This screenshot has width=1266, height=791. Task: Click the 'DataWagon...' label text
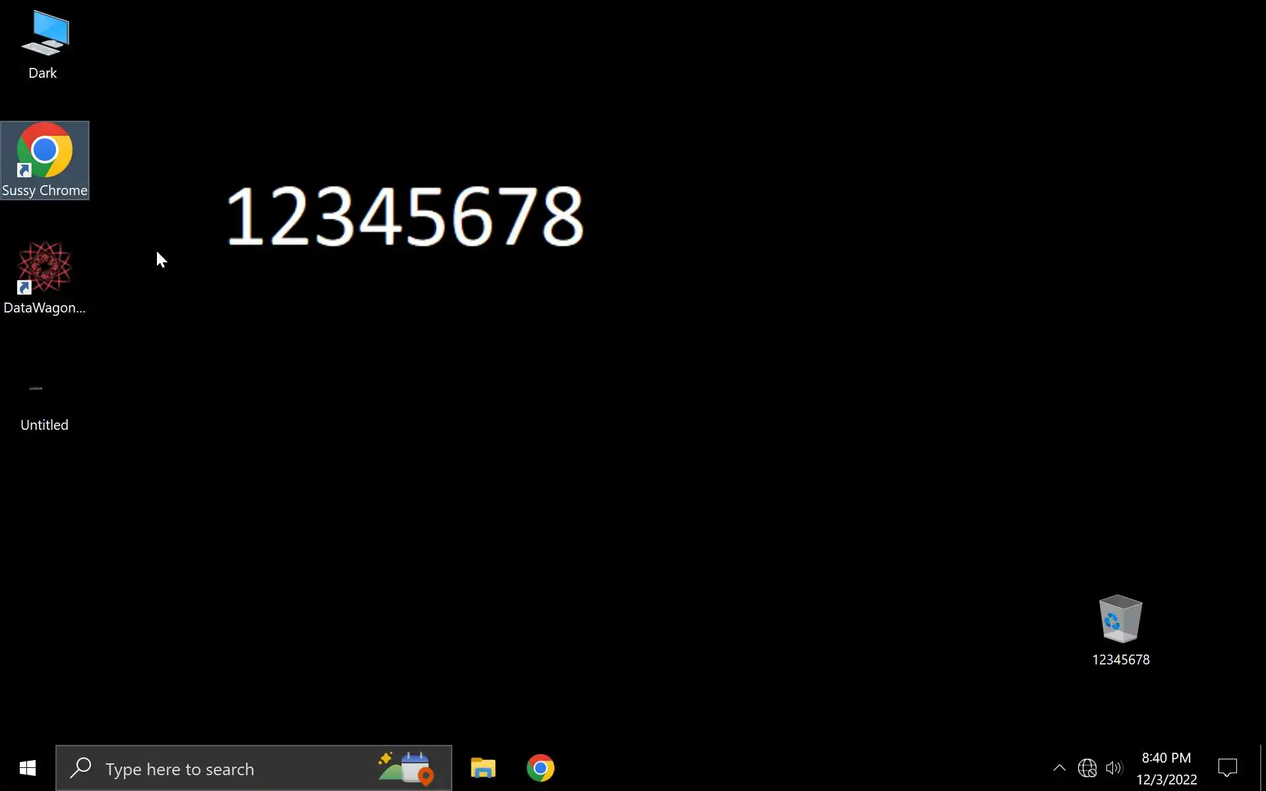[x=44, y=308]
